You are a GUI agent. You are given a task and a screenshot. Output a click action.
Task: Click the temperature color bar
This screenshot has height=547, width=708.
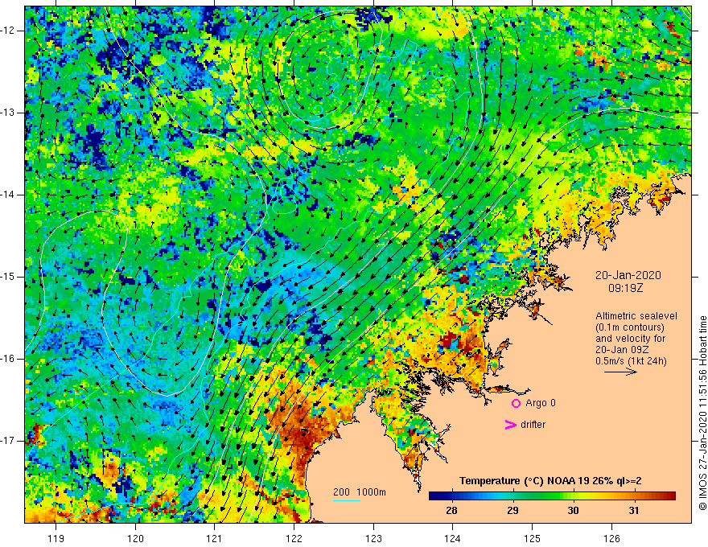coord(552,496)
